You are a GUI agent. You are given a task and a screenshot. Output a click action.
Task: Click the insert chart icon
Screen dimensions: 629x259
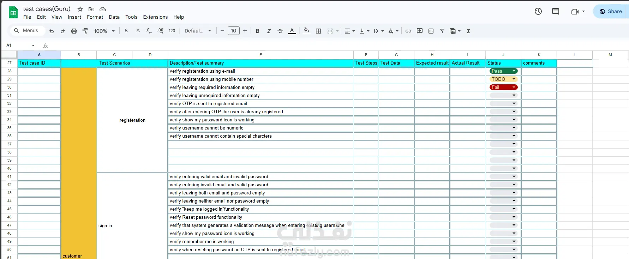[x=431, y=31]
